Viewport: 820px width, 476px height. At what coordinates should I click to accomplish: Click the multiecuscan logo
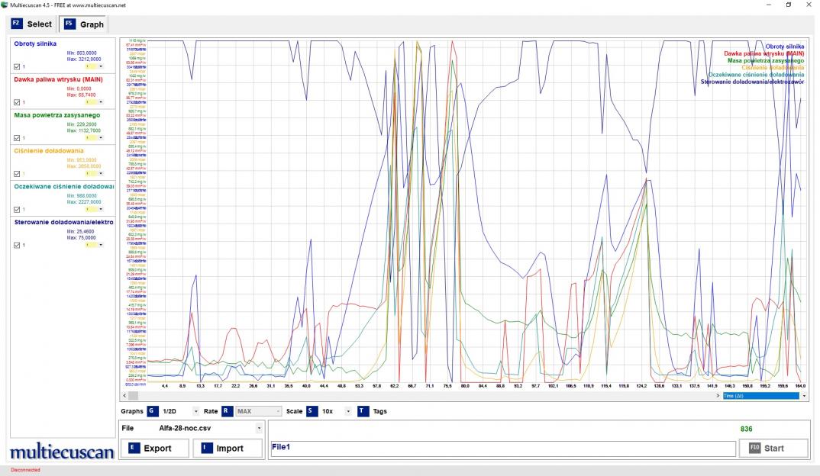[61, 452]
